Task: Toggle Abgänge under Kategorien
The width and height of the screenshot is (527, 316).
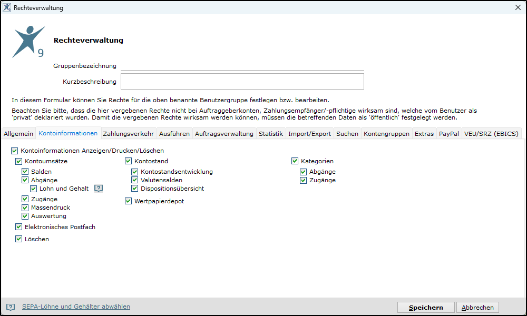Action: click(303, 172)
